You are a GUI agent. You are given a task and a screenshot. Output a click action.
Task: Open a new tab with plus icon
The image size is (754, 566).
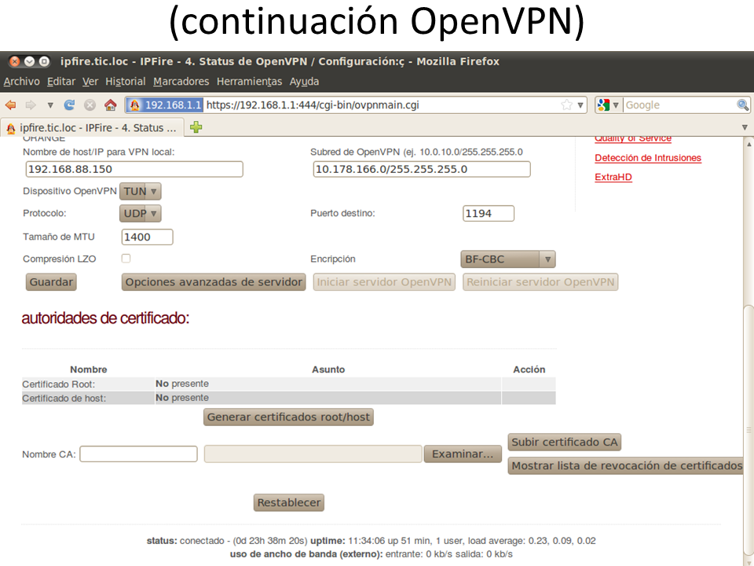[x=196, y=127]
